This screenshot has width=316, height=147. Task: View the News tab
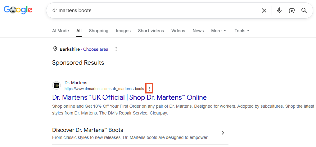[x=198, y=31]
